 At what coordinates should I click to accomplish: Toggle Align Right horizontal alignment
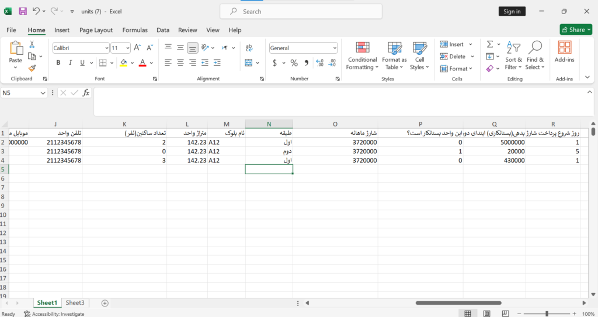coord(193,63)
